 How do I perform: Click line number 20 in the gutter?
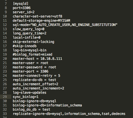click(x=5, y=59)
